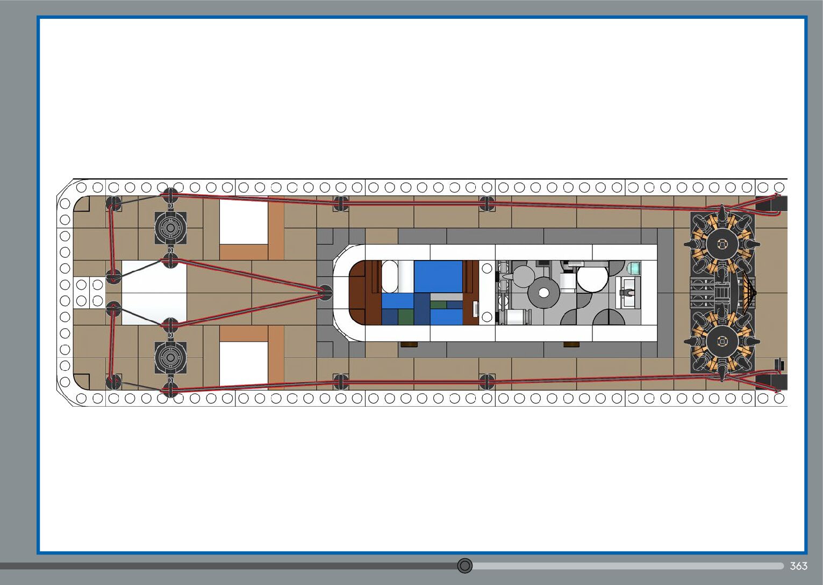Click the page number 363
823x585 pixels.
(x=798, y=566)
